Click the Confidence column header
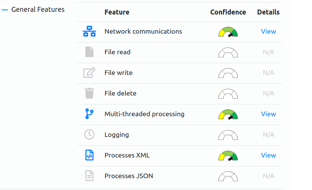The width and height of the screenshot is (312, 190). 228,12
